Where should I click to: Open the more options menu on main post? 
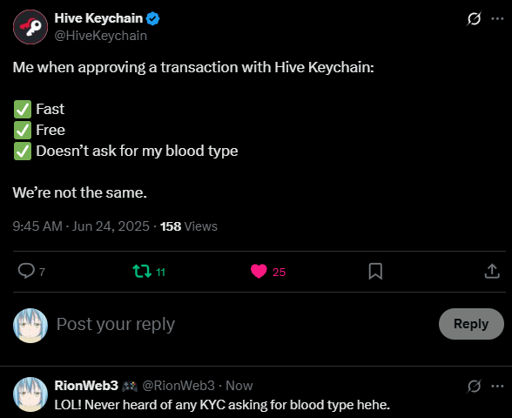tap(497, 18)
